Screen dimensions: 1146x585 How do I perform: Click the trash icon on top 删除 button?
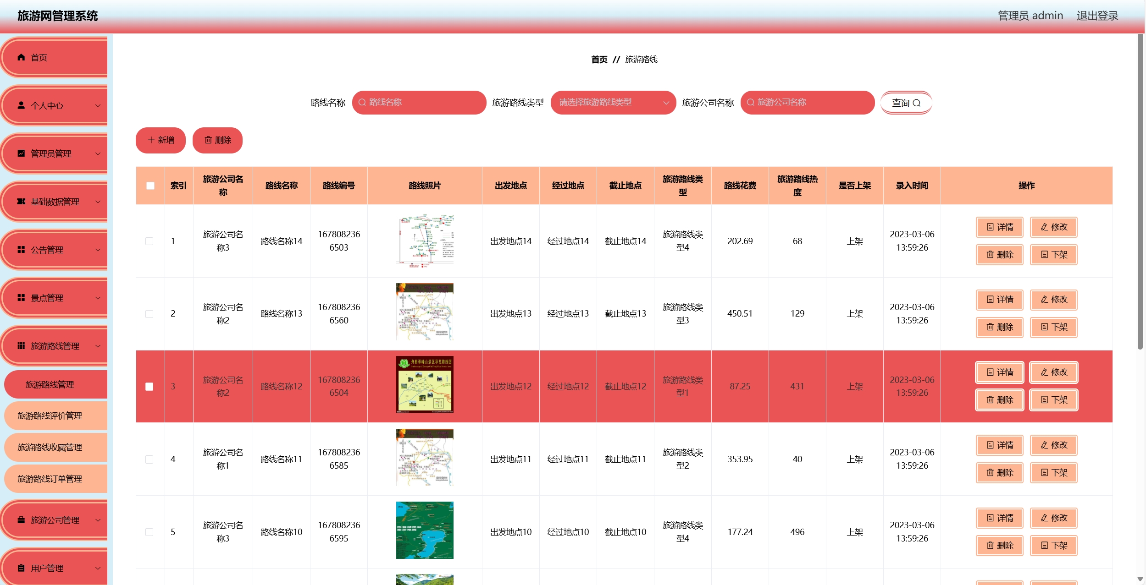(x=208, y=140)
